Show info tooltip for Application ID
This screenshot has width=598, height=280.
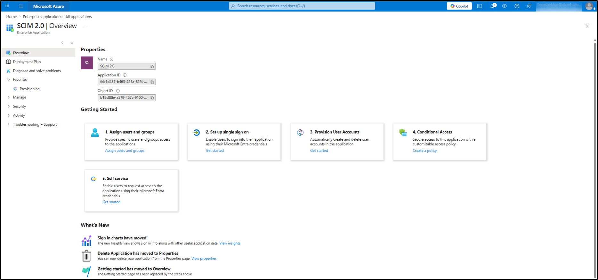tap(125, 75)
